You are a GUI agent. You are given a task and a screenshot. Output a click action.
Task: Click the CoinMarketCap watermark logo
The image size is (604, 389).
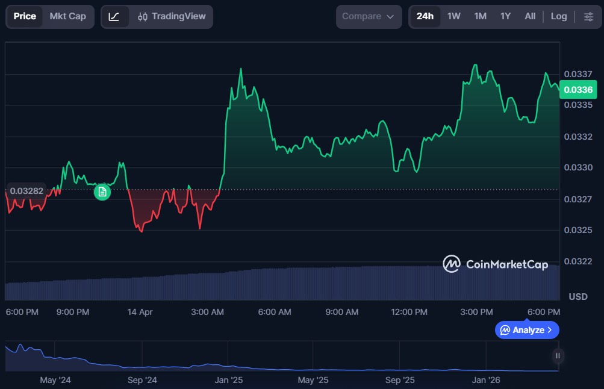(x=495, y=264)
